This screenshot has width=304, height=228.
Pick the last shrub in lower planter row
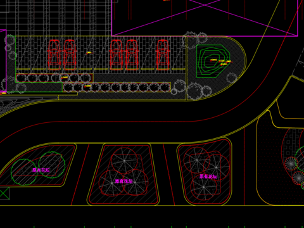click(165, 87)
